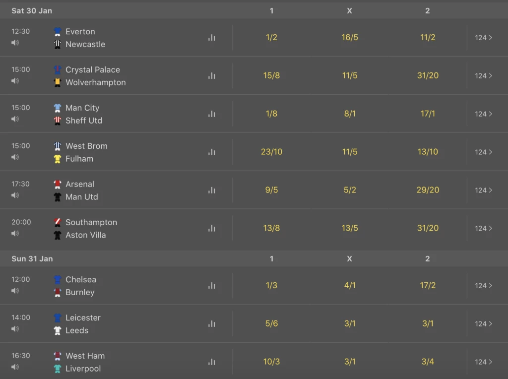Image resolution: width=508 pixels, height=379 pixels.
Task: Expand 124 markets for West Brom v Fulham
Action: 484,152
